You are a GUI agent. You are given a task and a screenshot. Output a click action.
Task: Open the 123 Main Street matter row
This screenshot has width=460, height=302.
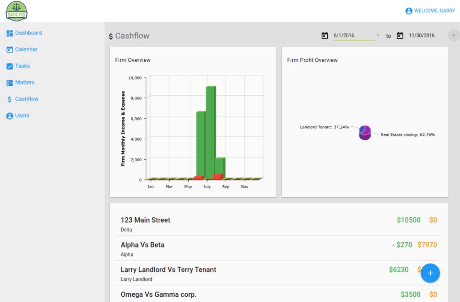(x=279, y=224)
